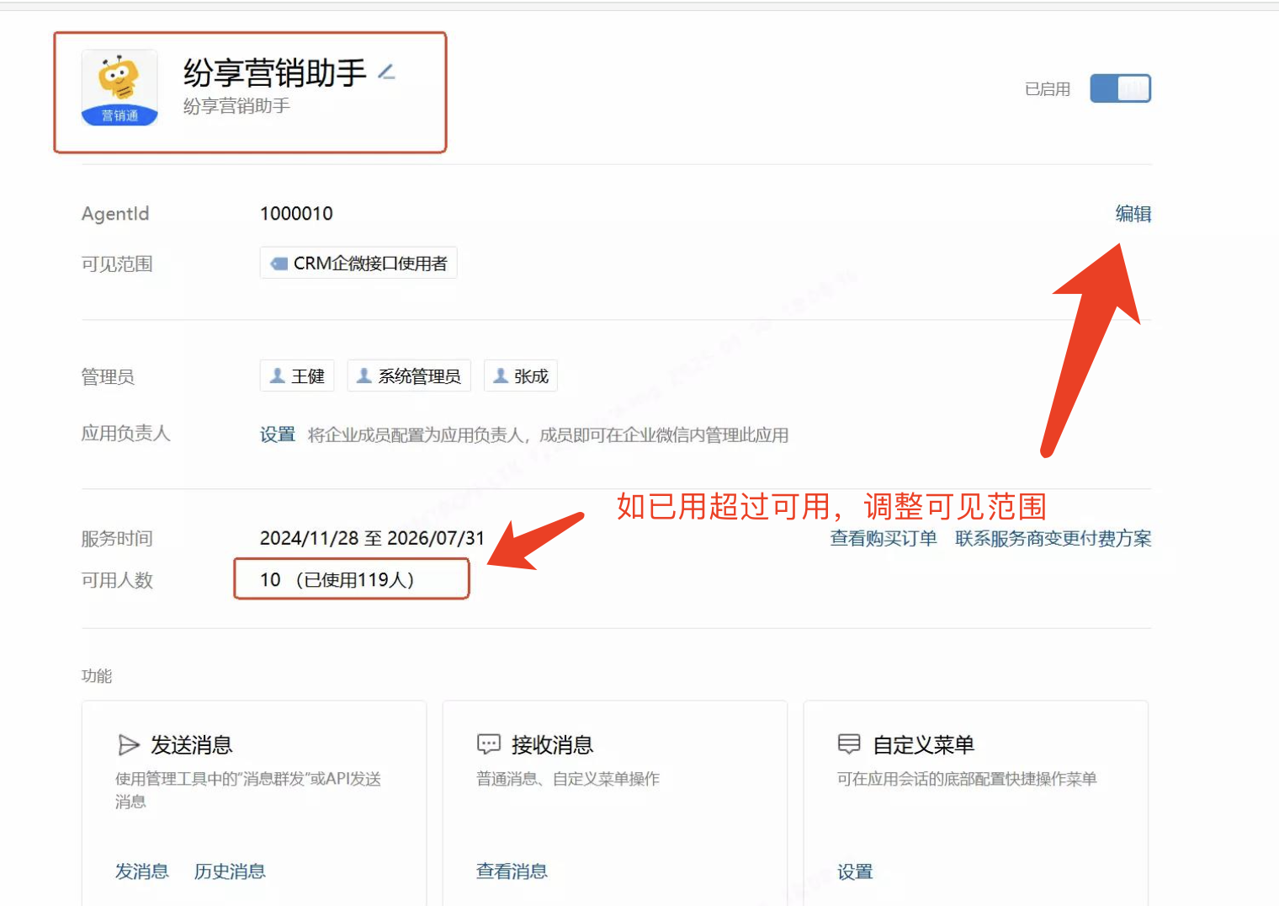Click the service period 2024/11/28 至 2026/07/31
Image resolution: width=1279 pixels, height=906 pixels.
(372, 538)
